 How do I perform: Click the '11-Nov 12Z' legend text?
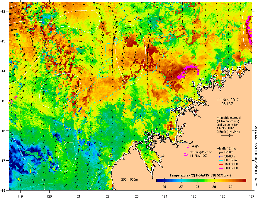tap(198, 156)
